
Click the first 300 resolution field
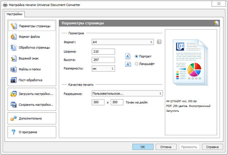[98, 102]
